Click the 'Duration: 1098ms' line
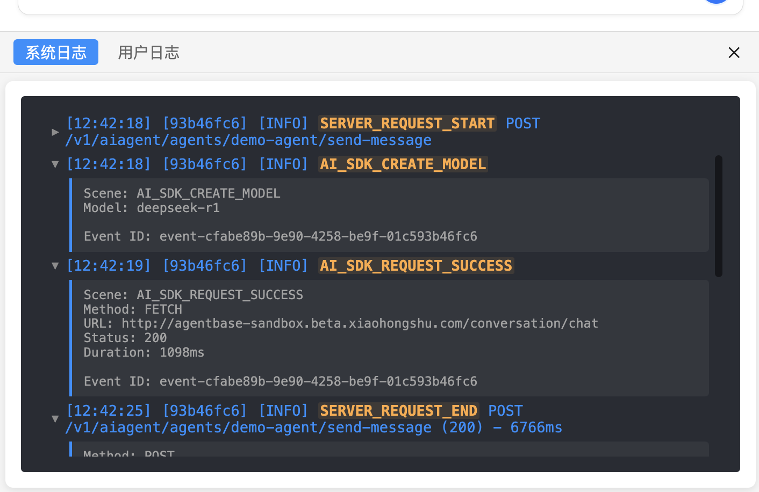 tap(144, 352)
